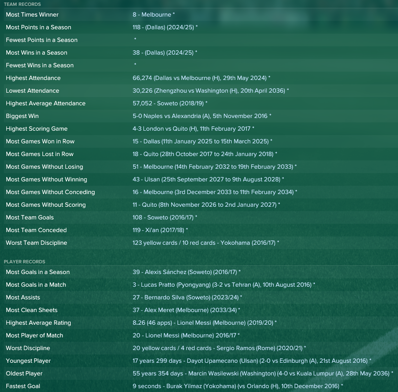Click Youngest Player label

click(x=28, y=361)
